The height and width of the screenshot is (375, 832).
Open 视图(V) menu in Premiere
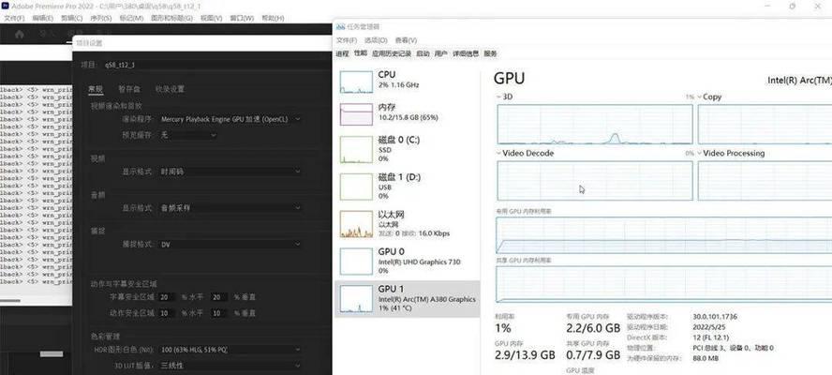coord(211,18)
